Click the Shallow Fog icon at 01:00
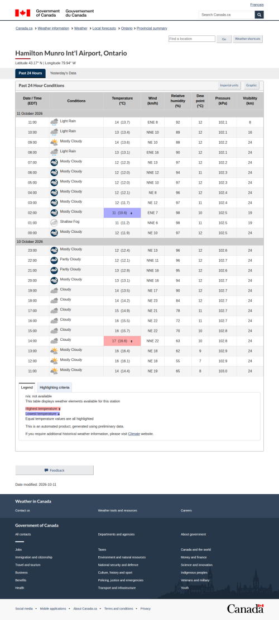 (54, 223)
